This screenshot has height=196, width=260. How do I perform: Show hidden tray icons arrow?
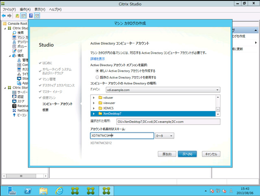206,191
